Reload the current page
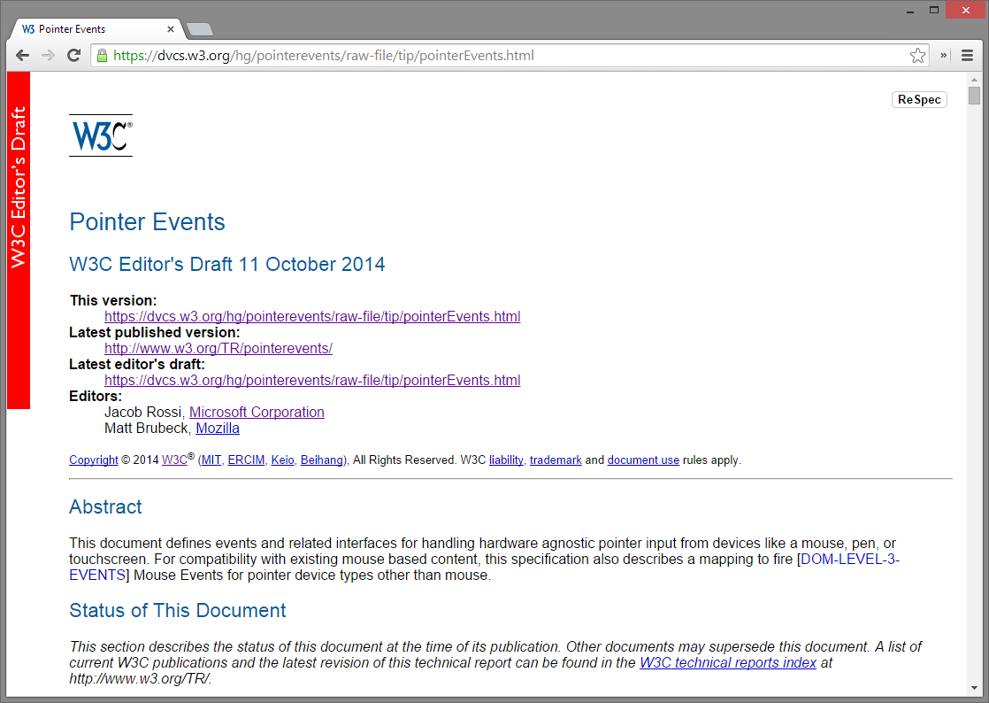 73,55
